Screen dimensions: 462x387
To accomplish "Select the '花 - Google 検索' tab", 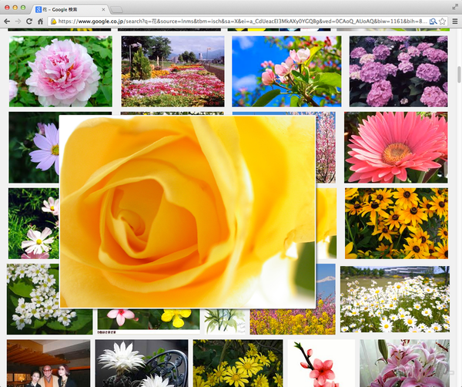I will 70,9.
